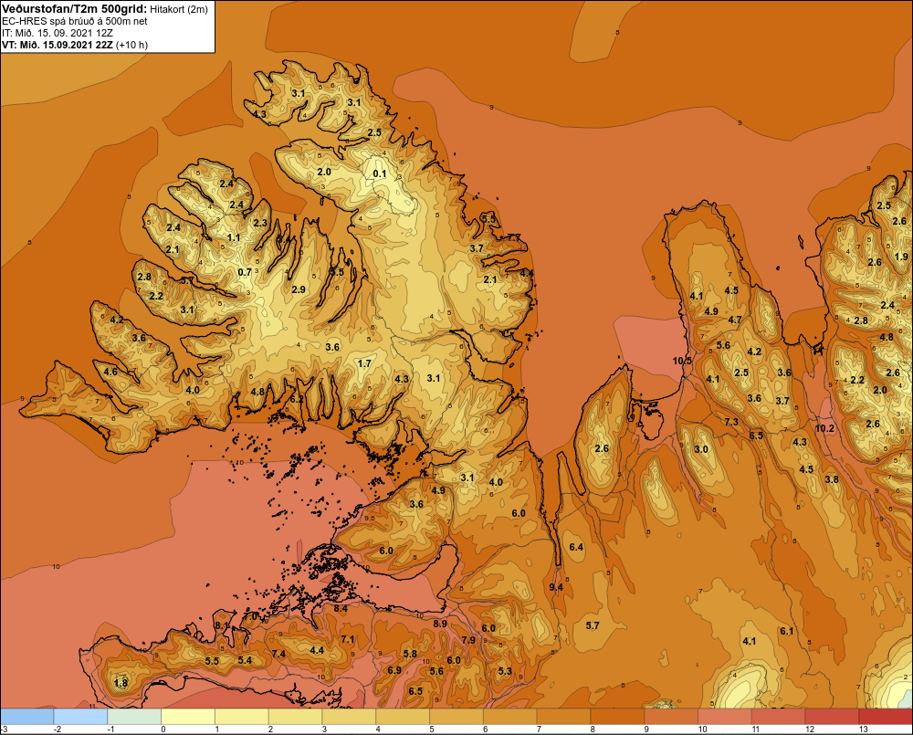This screenshot has width=913, height=735.
Task: Click the temperature value '6.9' on the map
Action: (394, 670)
